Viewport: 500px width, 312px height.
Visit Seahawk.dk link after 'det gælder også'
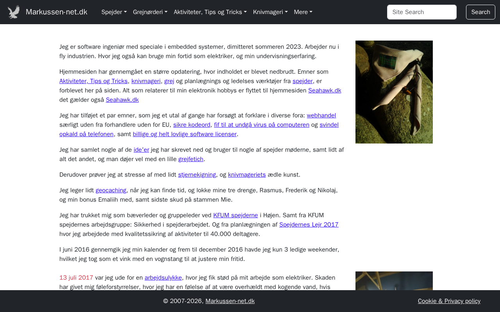point(122,100)
